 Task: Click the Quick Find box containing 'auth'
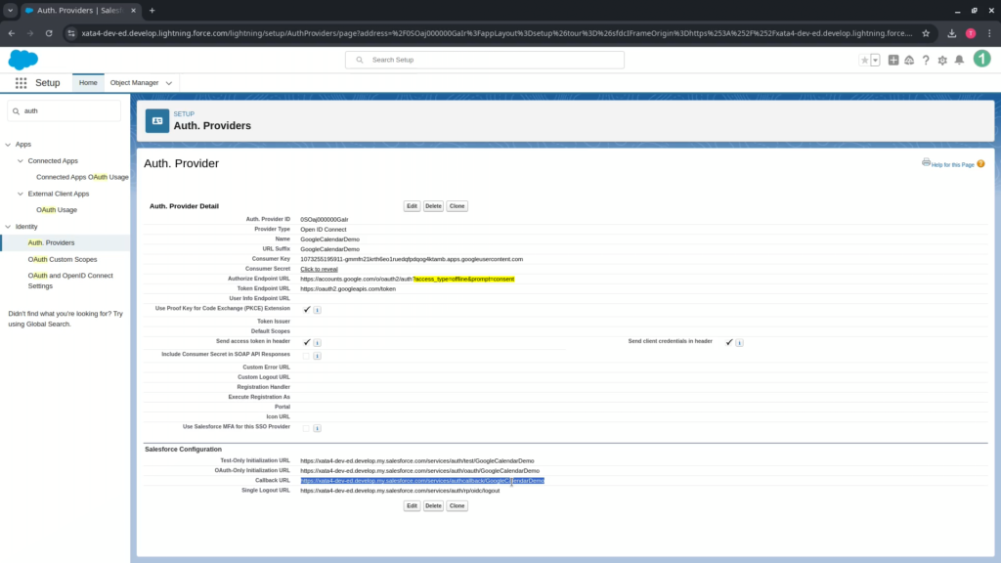(64, 111)
